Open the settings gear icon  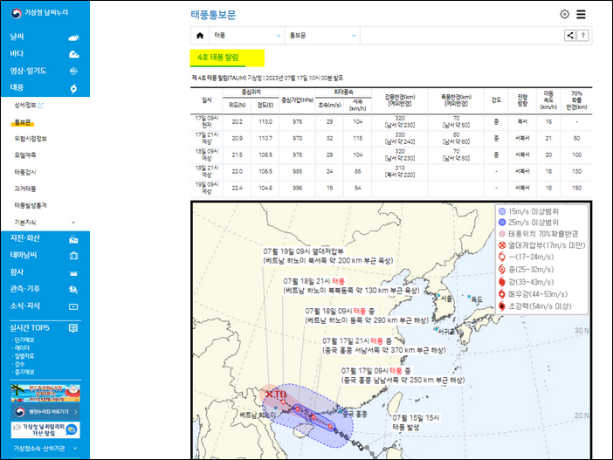tap(564, 14)
